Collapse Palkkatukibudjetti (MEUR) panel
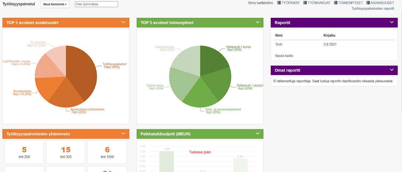Viewport: 402px width, 172px height. 258,134
